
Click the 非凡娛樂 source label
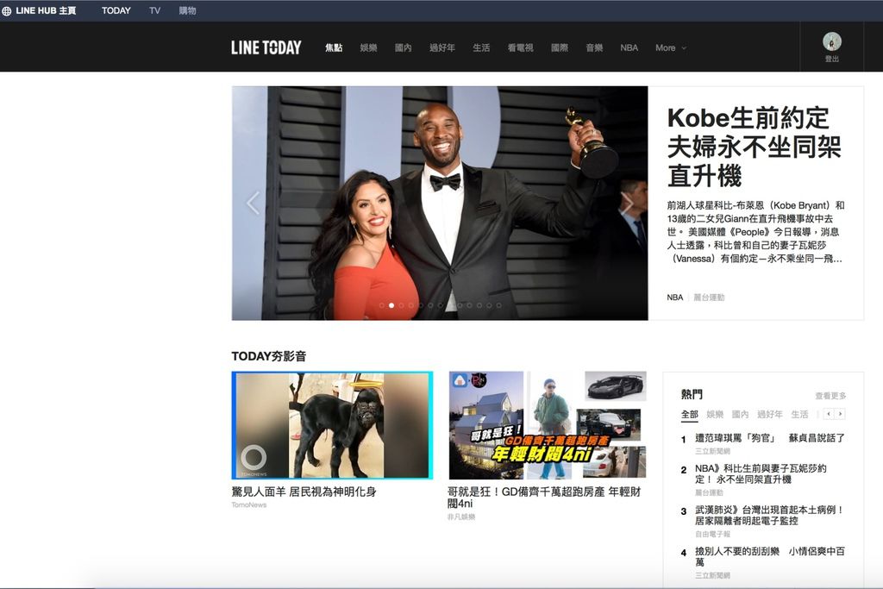461,517
